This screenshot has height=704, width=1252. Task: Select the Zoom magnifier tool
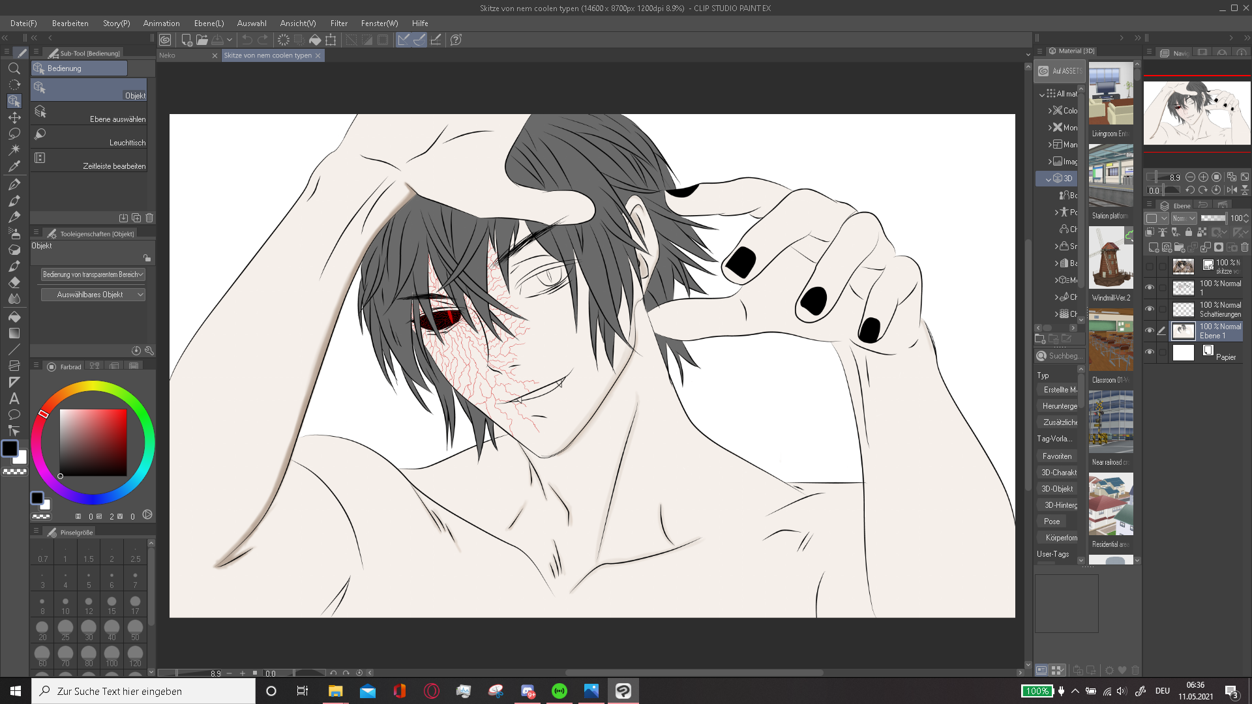14,68
